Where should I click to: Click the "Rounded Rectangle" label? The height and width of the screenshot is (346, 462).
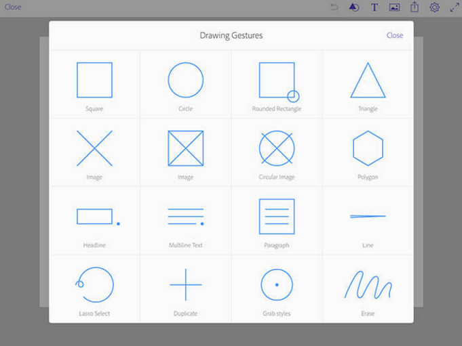(277, 109)
